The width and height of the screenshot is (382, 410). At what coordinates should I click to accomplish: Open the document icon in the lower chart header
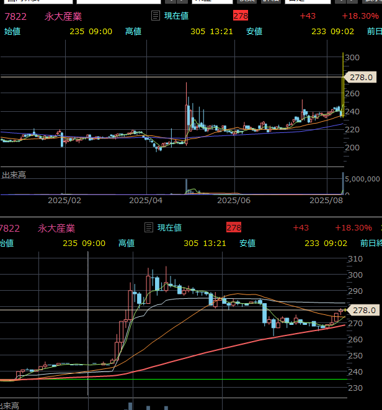149,227
